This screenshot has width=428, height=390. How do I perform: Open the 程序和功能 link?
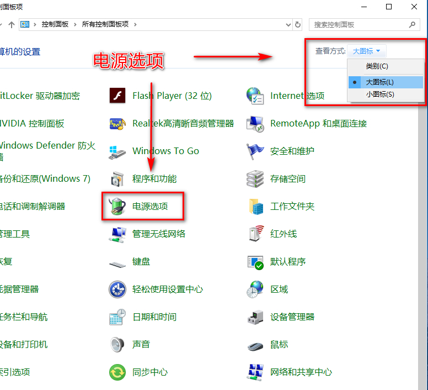coord(154,179)
